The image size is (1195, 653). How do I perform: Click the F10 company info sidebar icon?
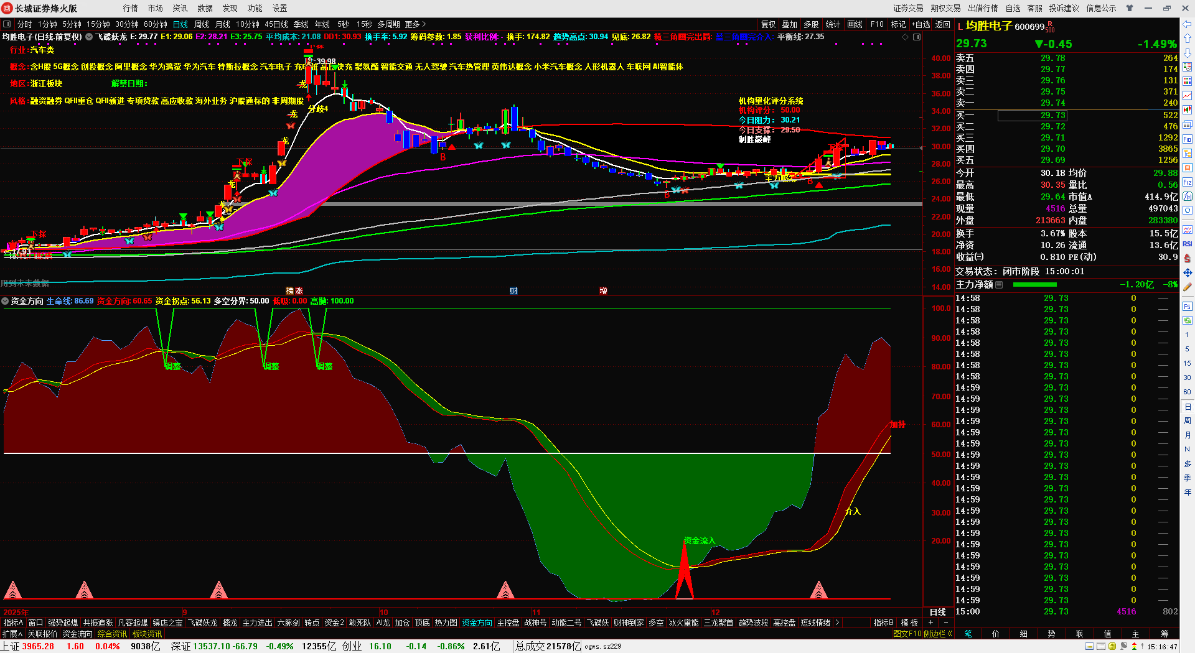(x=1188, y=139)
